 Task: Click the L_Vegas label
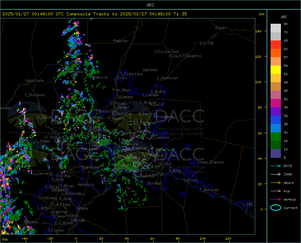[43, 141]
